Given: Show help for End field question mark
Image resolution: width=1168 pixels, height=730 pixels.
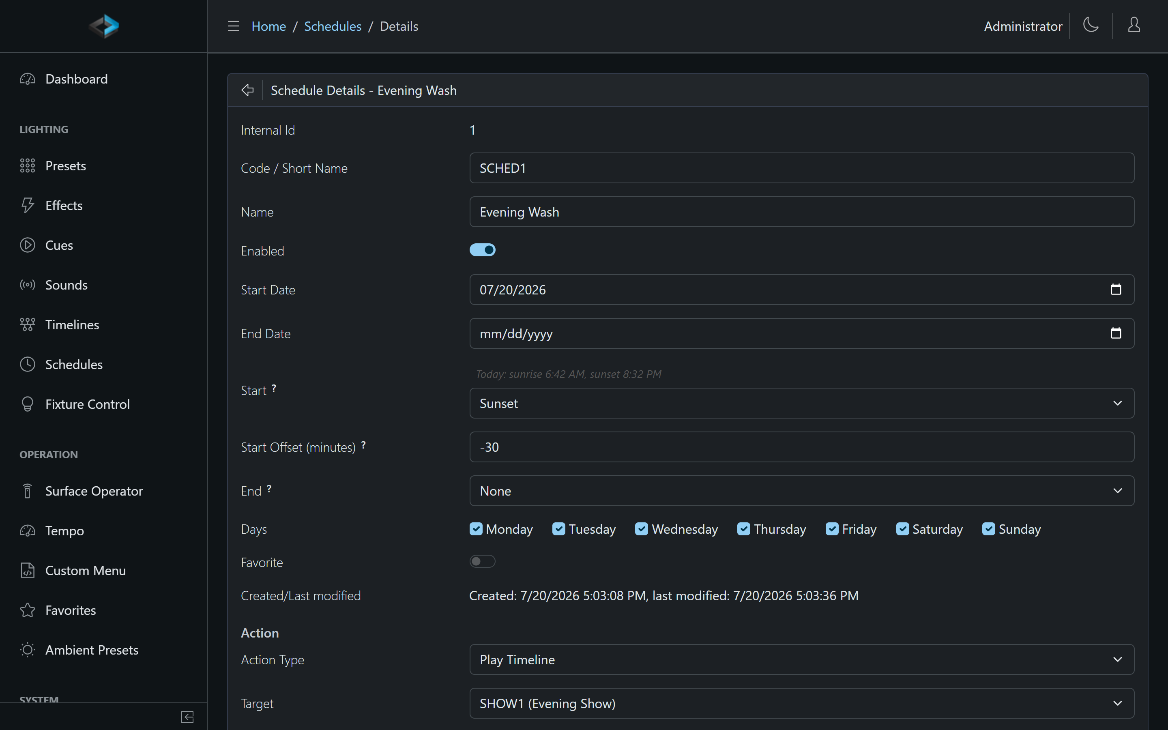Looking at the screenshot, I should (269, 489).
